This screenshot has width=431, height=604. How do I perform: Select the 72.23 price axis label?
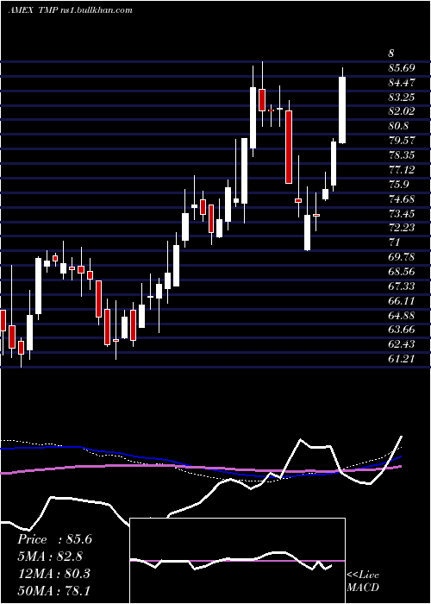402,228
